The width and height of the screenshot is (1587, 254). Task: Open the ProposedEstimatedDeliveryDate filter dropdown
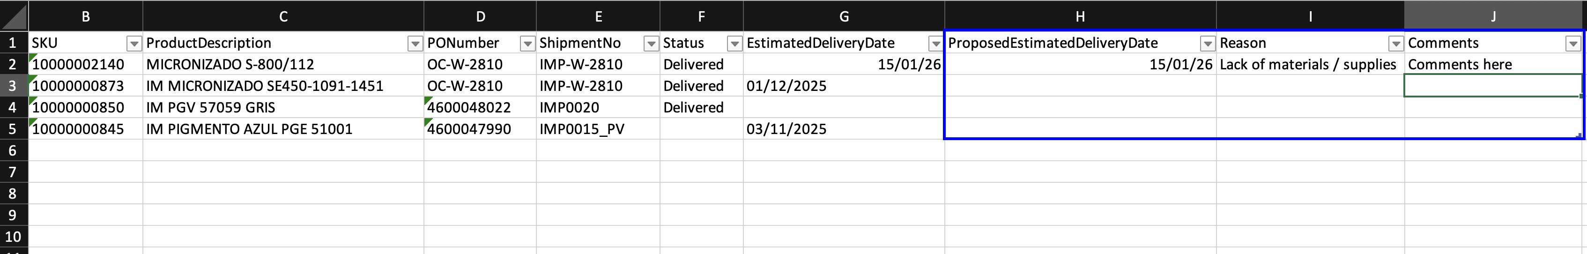(x=1208, y=44)
